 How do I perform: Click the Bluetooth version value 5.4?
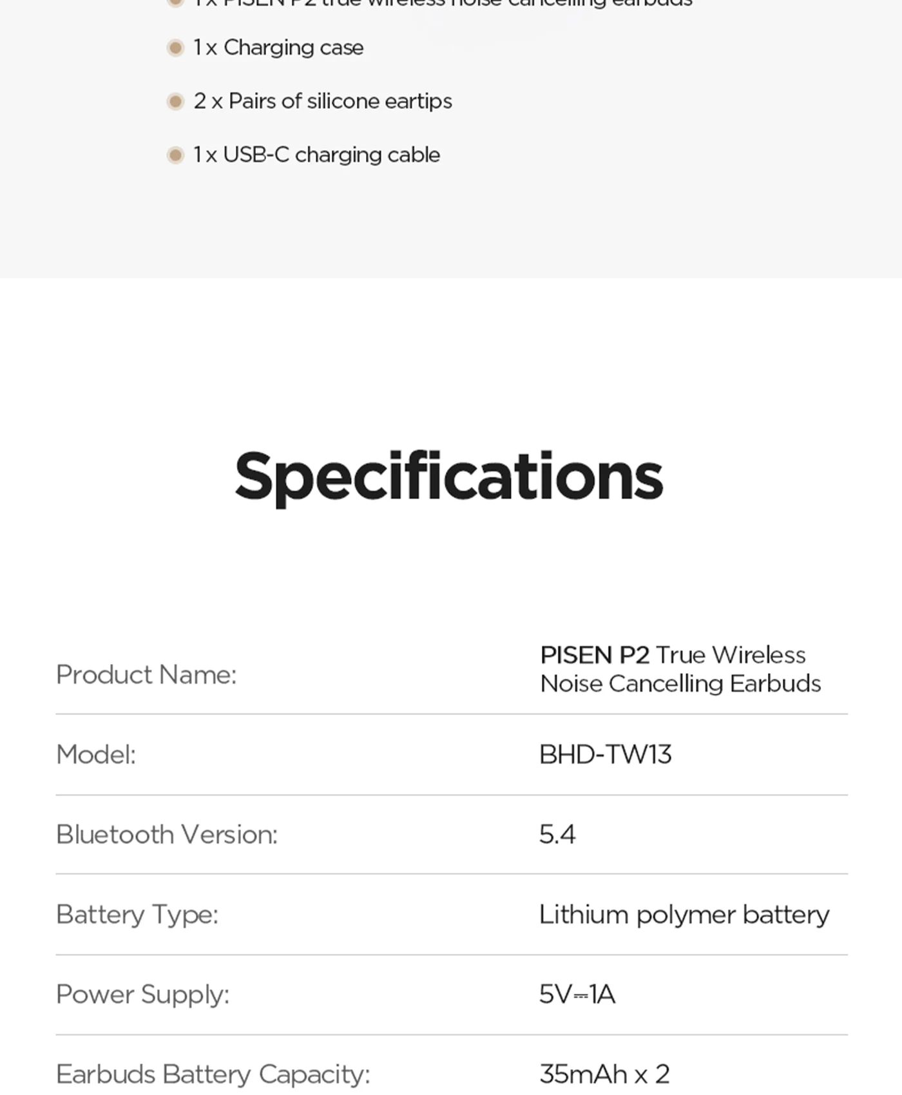pyautogui.click(x=557, y=834)
